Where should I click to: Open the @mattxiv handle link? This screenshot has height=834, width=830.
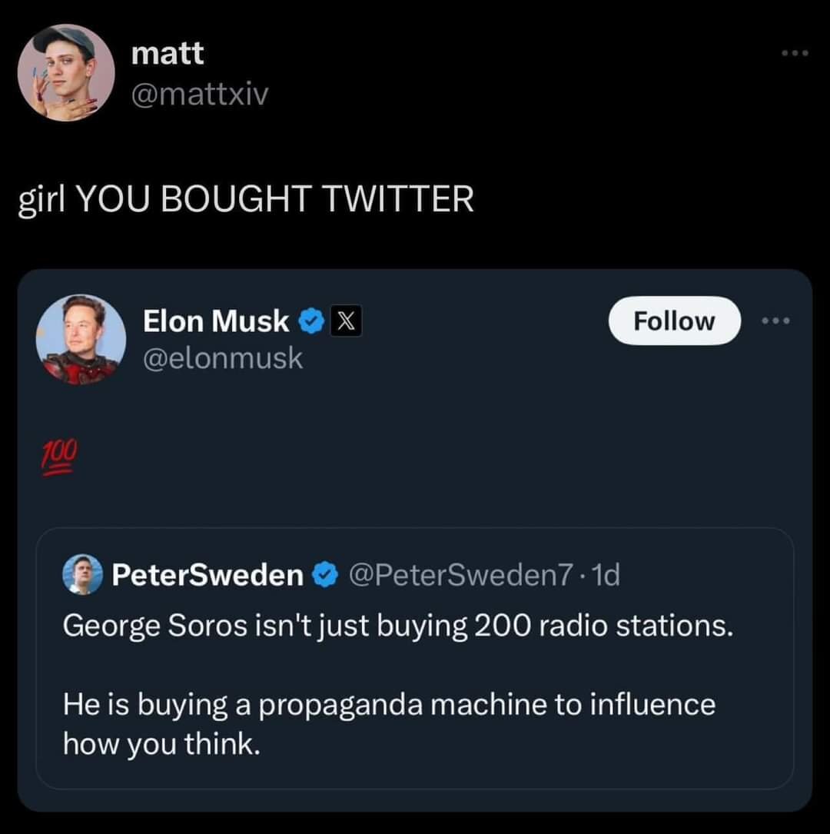200,94
